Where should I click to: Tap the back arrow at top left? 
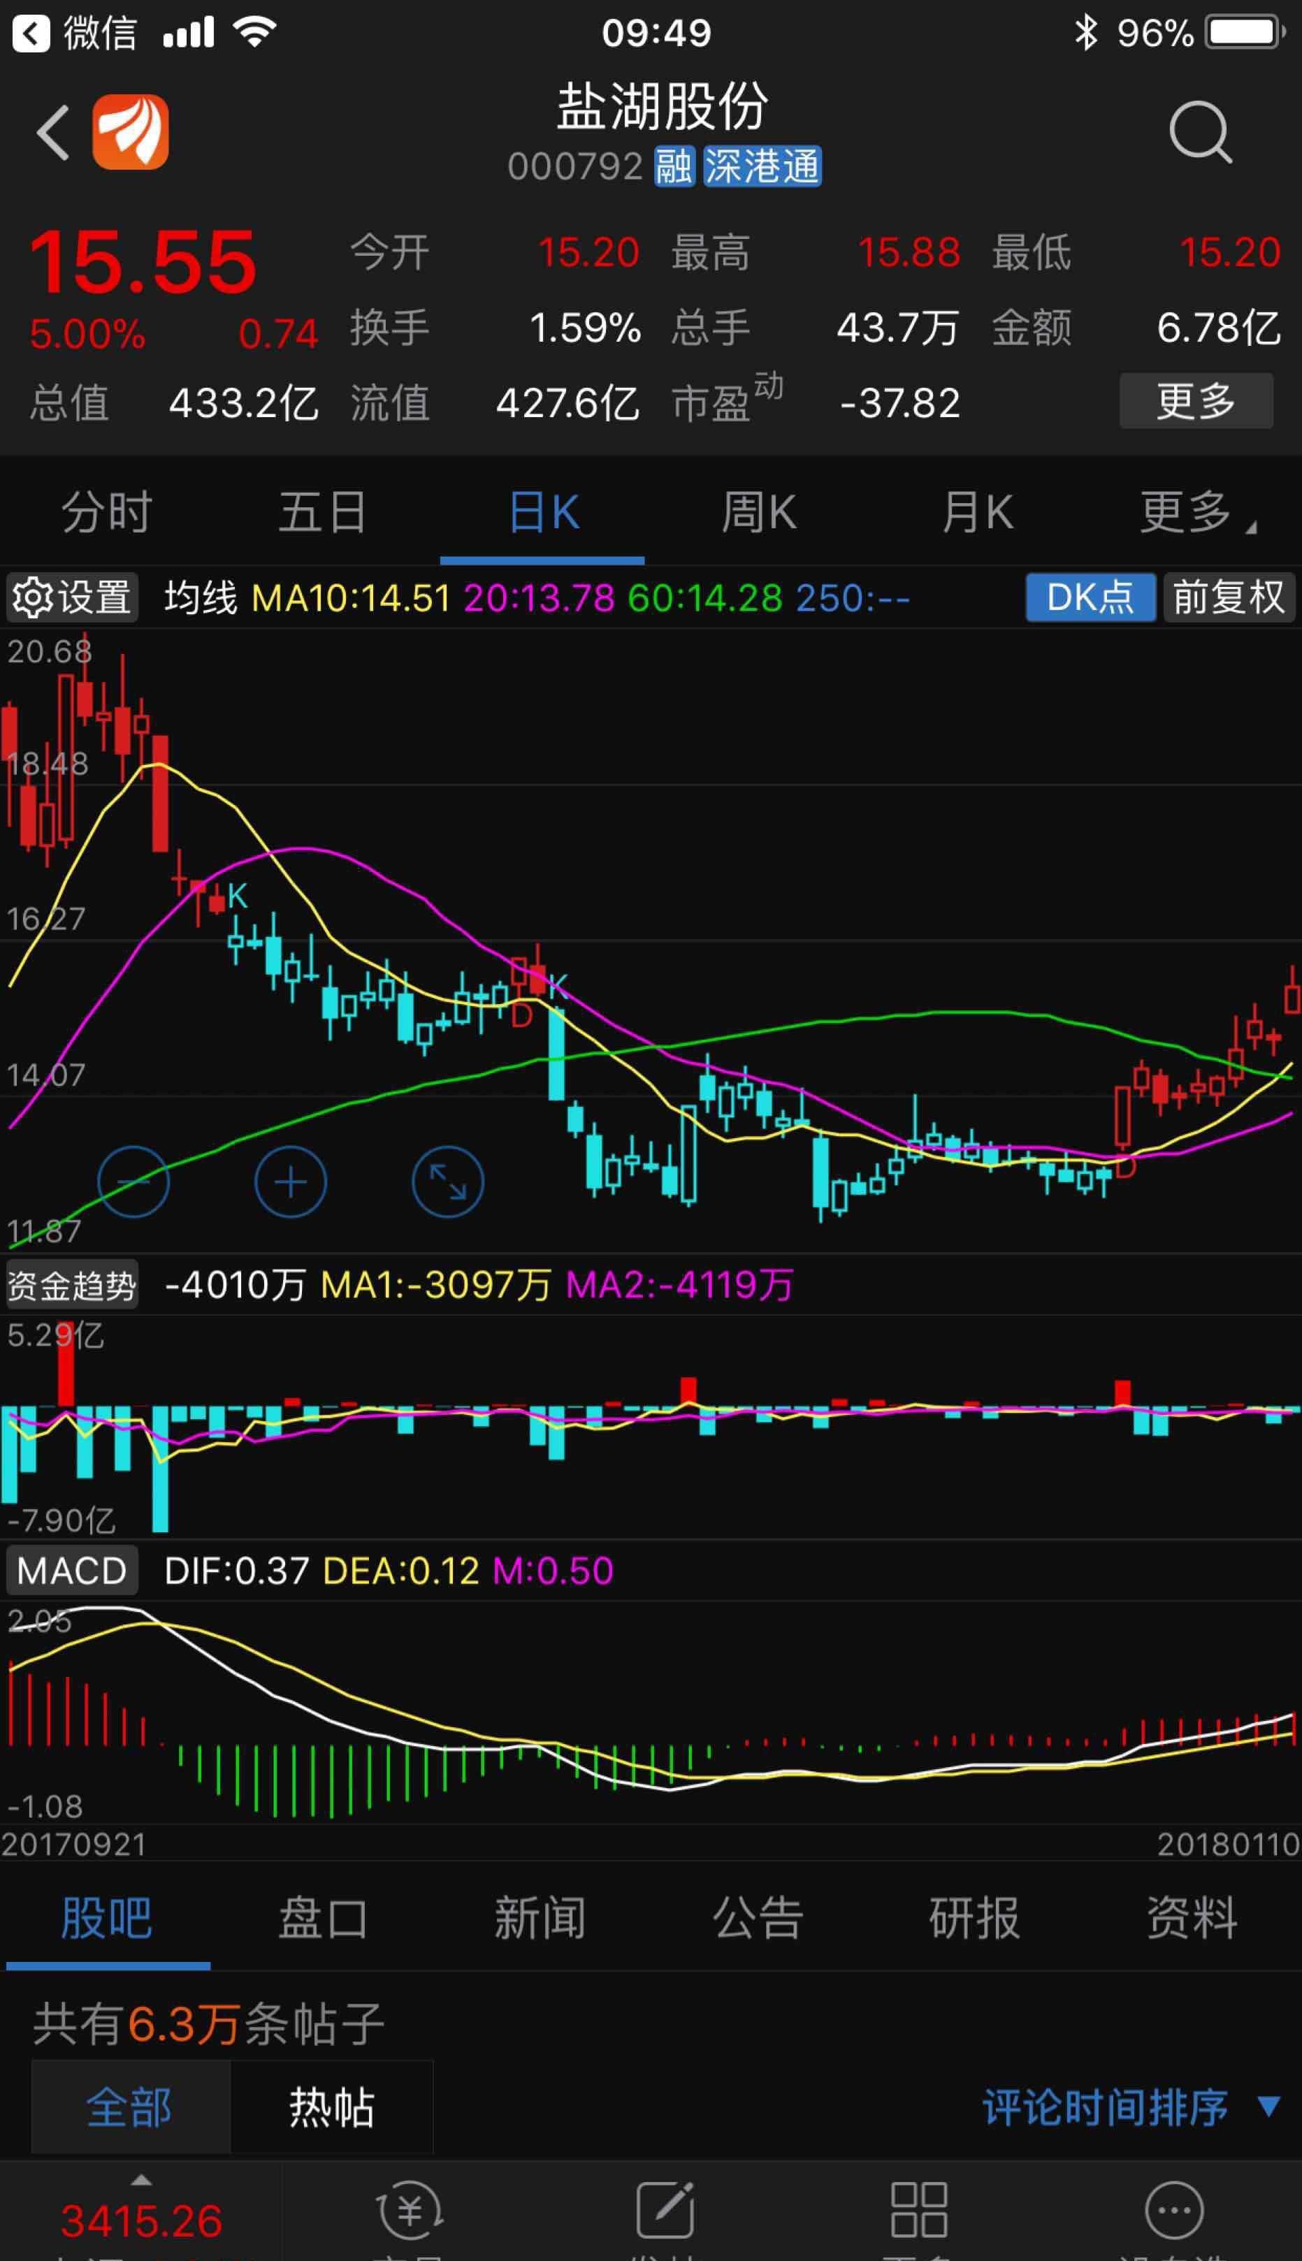[52, 132]
